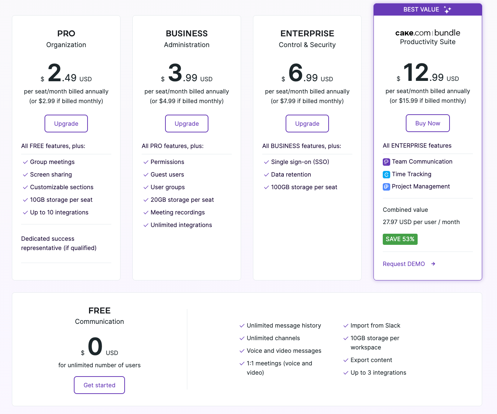Image resolution: width=497 pixels, height=414 pixels.
Task: Click the ENTERPRISE plan heading
Action: (x=307, y=33)
